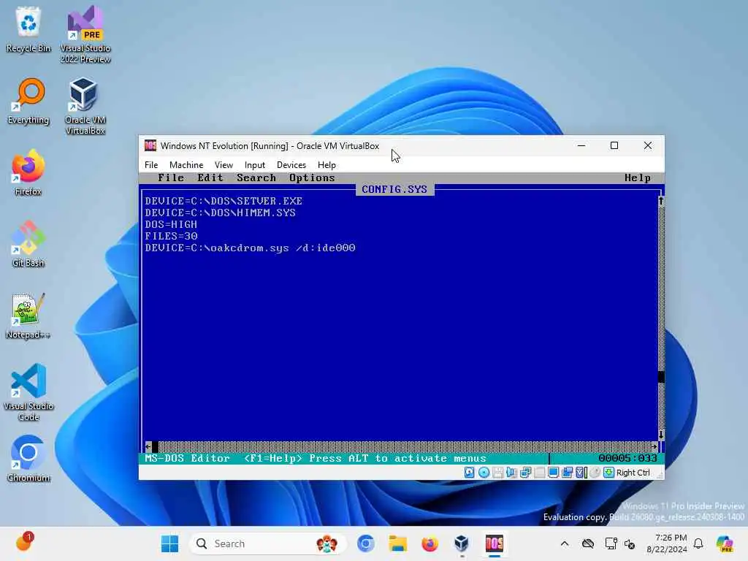
Task: Click the FILES=30 line
Action: tap(171, 236)
